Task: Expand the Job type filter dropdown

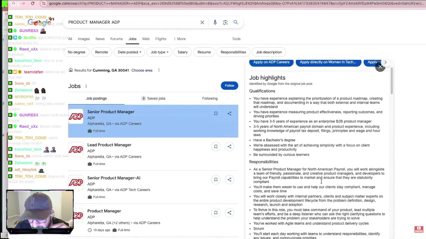Action: point(159,52)
